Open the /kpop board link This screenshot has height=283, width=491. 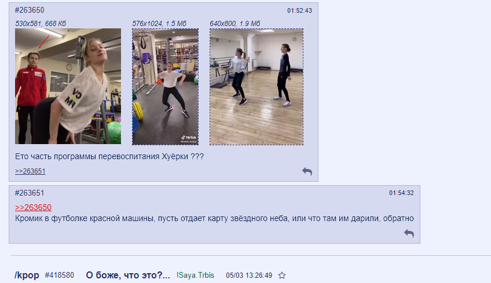coord(27,275)
